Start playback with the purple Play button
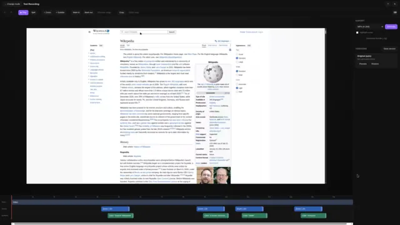 click(x=23, y=12)
